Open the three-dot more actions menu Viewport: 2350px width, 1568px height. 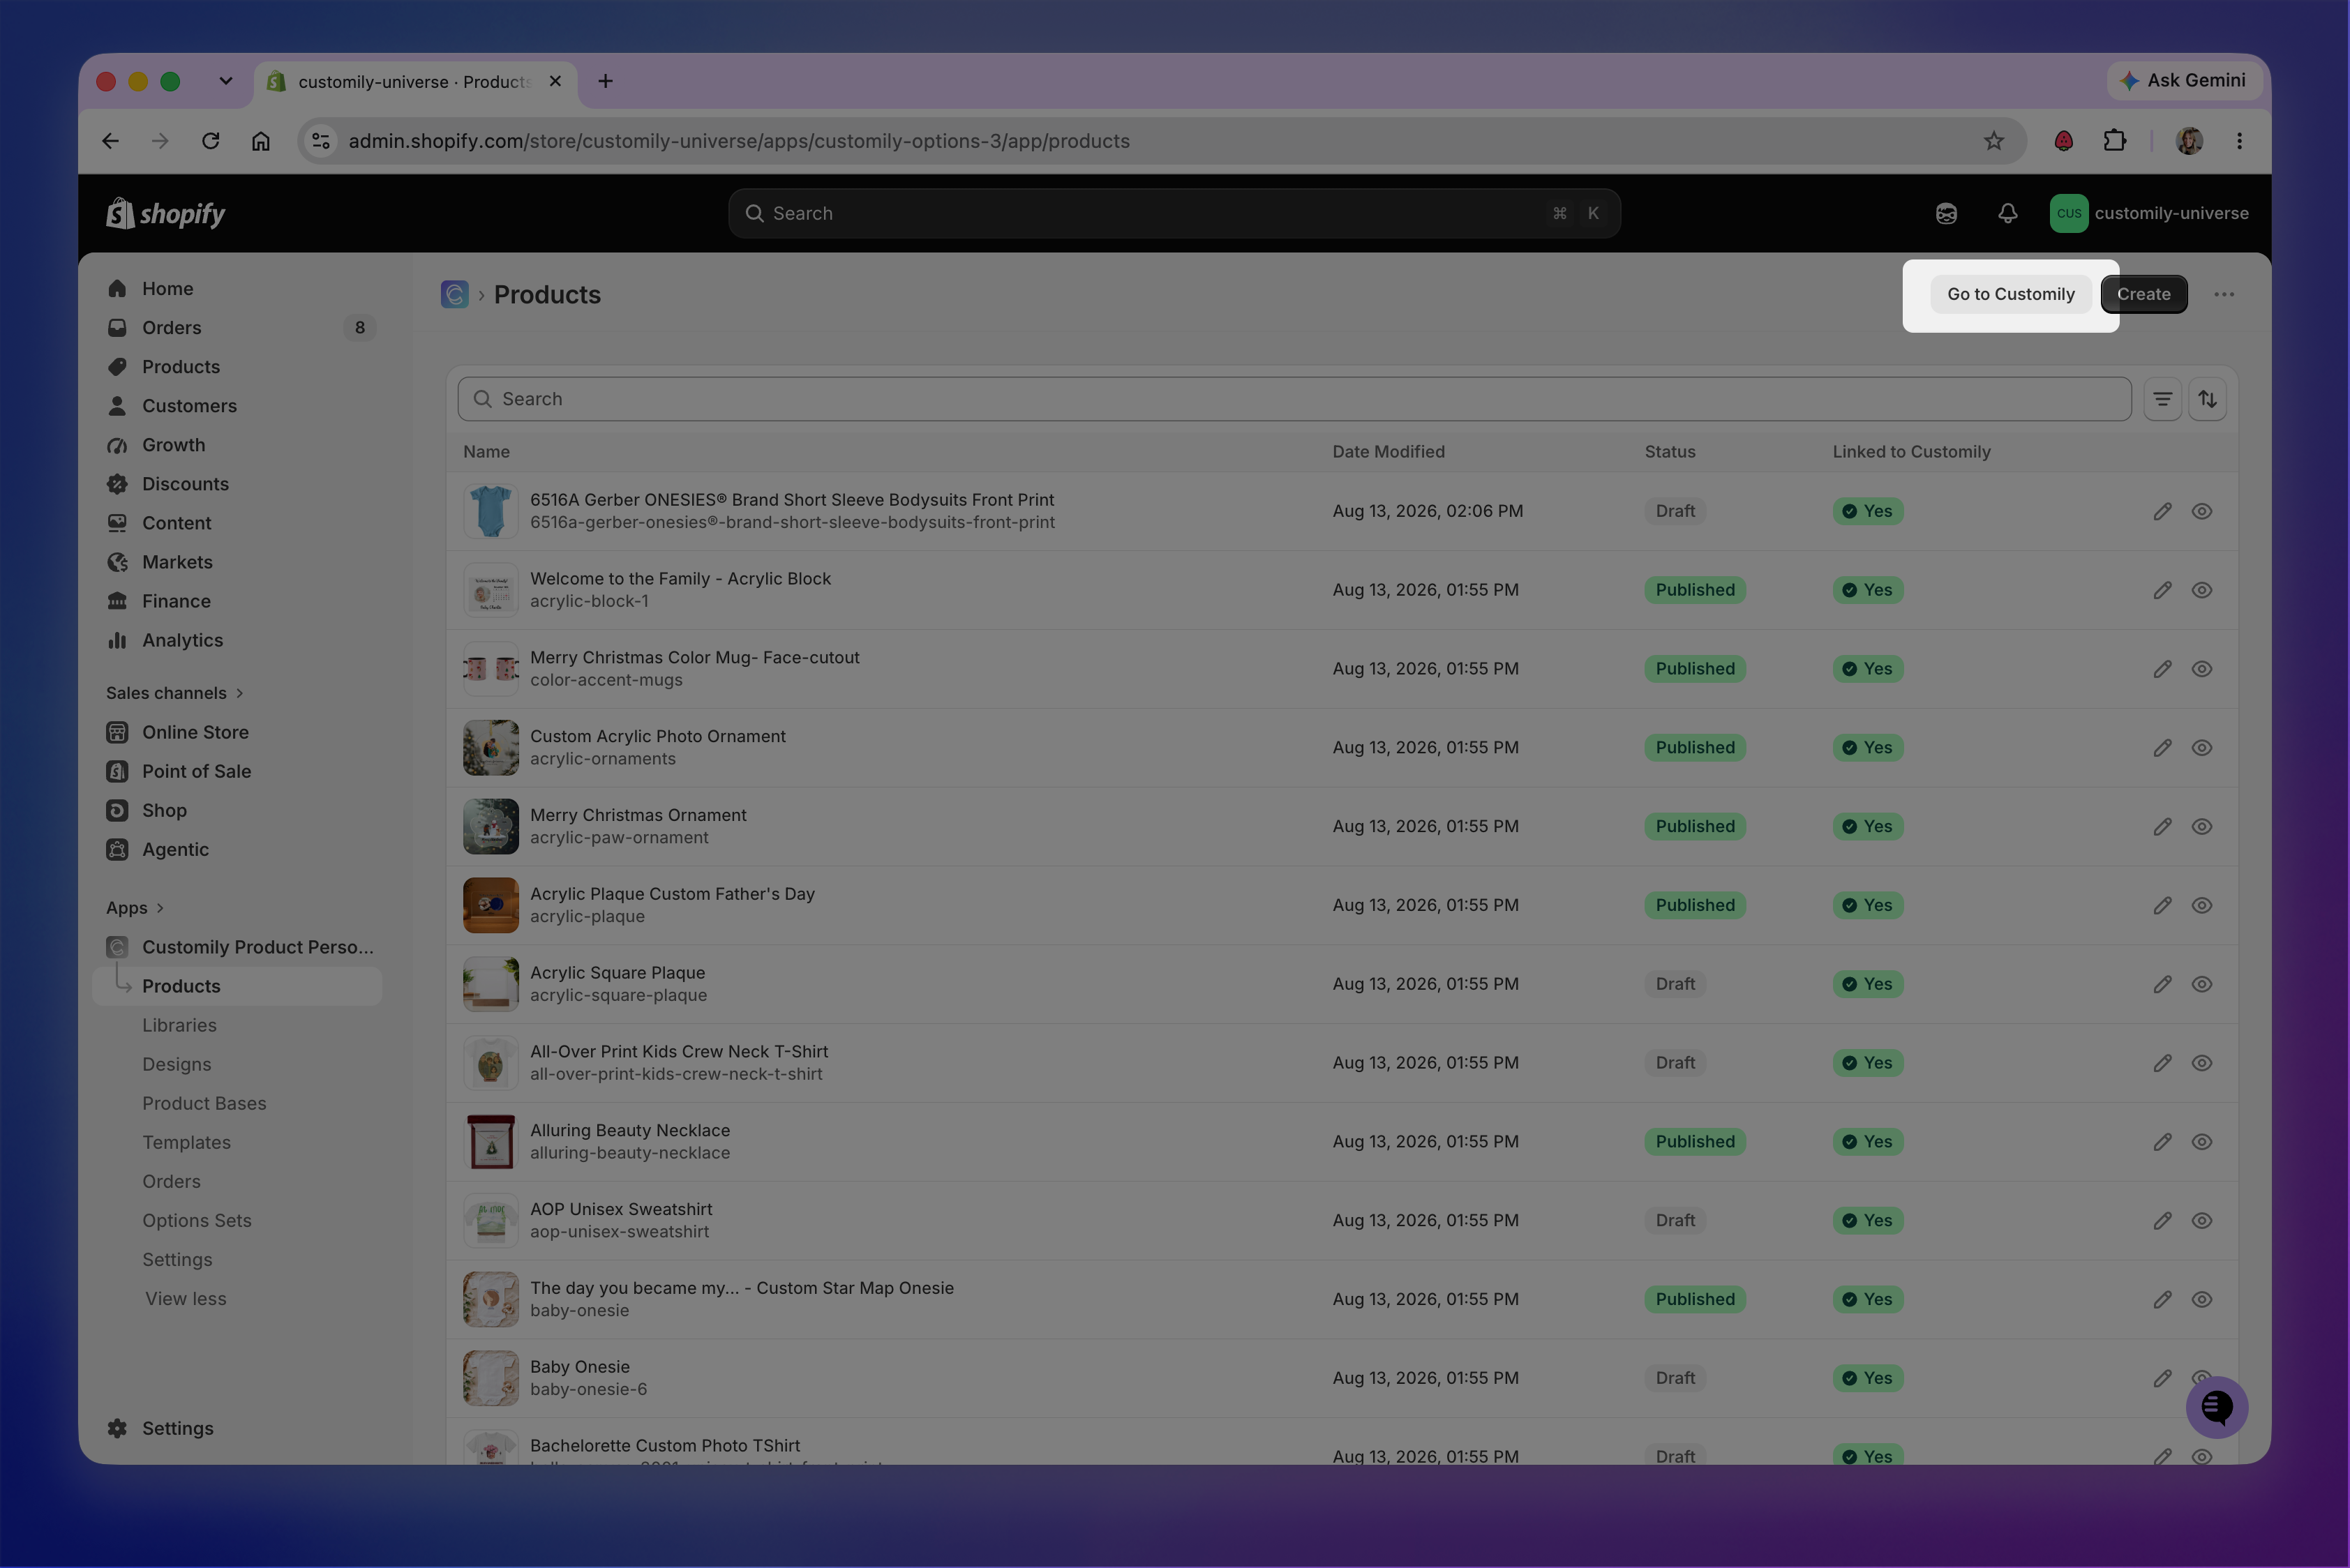click(2223, 294)
